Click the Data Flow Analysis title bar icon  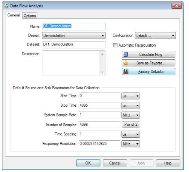tap(6, 6)
